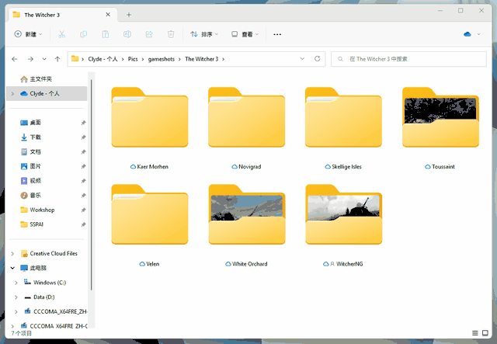Click the Refresh button in address bar
The image size is (497, 344).
pyautogui.click(x=317, y=59)
